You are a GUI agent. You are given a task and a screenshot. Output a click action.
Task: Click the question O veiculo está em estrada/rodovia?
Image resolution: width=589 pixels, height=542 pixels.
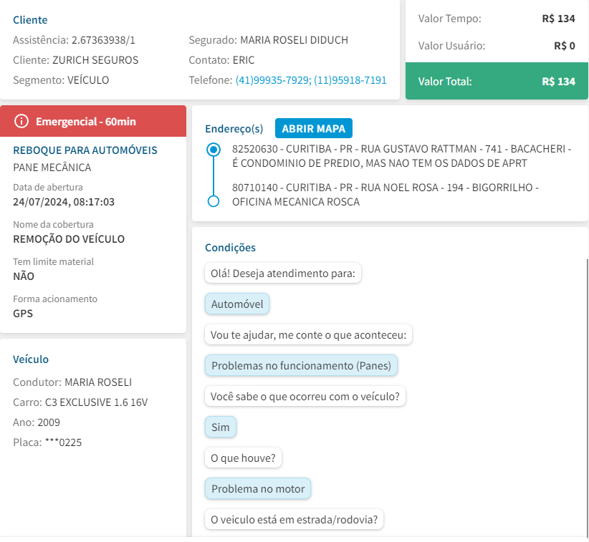(294, 520)
